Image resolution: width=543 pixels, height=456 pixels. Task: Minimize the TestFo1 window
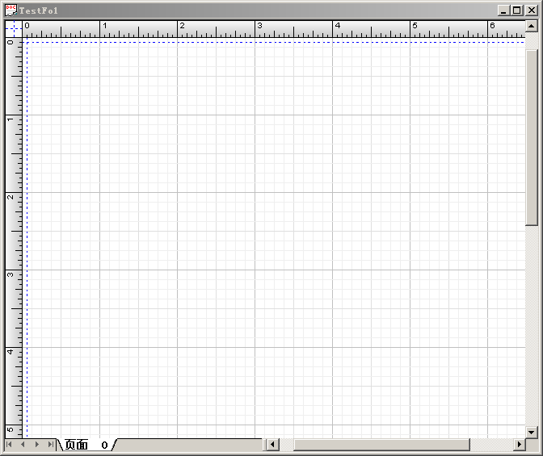click(503, 10)
